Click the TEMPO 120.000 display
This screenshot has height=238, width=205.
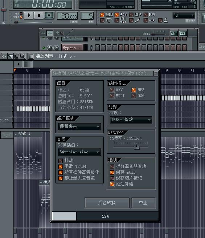click(67, 16)
